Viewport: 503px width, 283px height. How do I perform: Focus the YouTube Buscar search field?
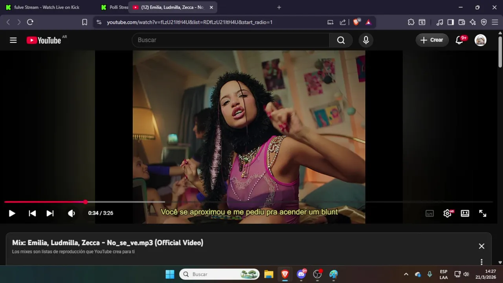[x=231, y=40]
